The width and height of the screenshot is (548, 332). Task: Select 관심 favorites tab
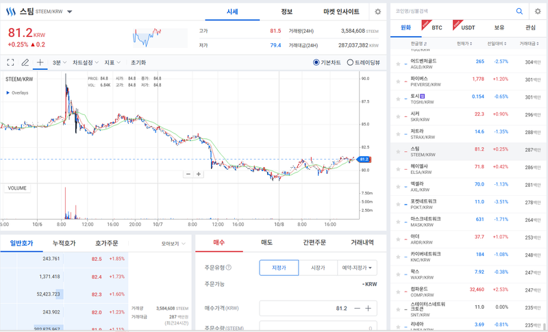[x=530, y=27]
